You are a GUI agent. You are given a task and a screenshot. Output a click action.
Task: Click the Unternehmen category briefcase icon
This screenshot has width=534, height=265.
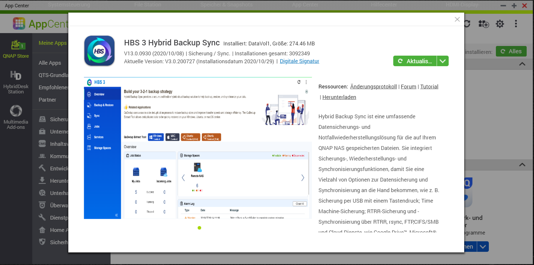[x=43, y=131]
